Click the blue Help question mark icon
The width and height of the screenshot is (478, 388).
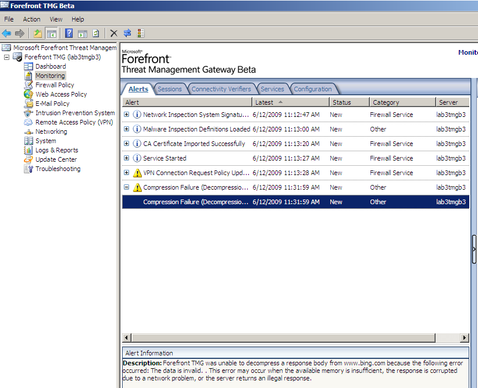69,33
